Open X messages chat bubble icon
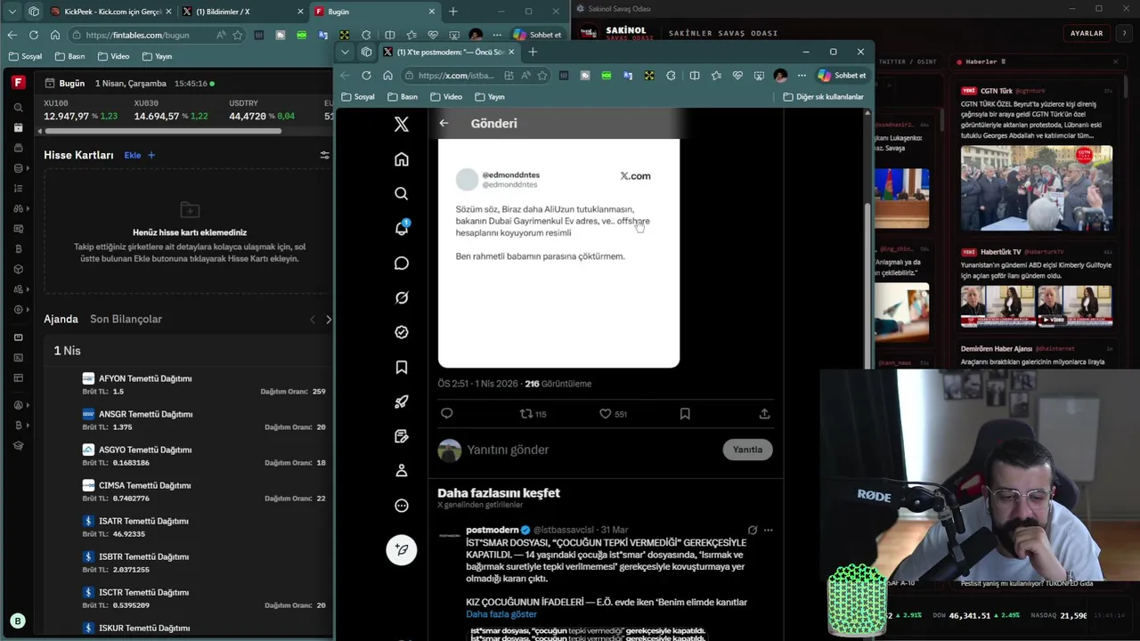The height and width of the screenshot is (641, 1140). [402, 264]
